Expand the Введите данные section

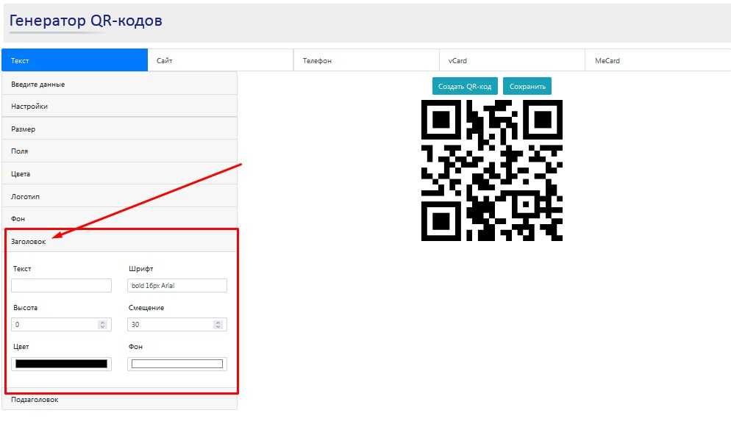pos(119,85)
